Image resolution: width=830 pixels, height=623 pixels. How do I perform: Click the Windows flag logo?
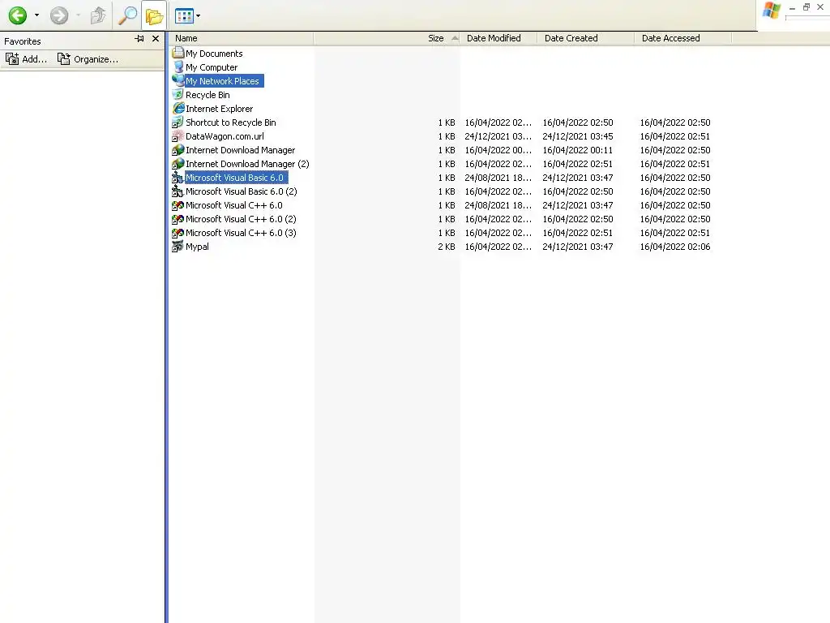tap(772, 10)
